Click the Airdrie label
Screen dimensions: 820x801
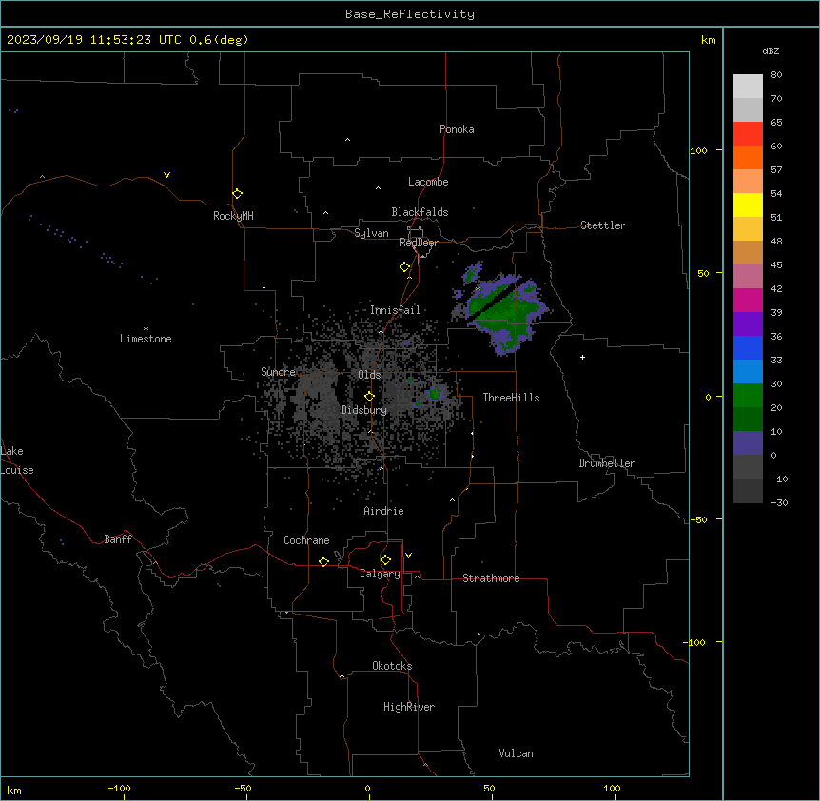[384, 511]
